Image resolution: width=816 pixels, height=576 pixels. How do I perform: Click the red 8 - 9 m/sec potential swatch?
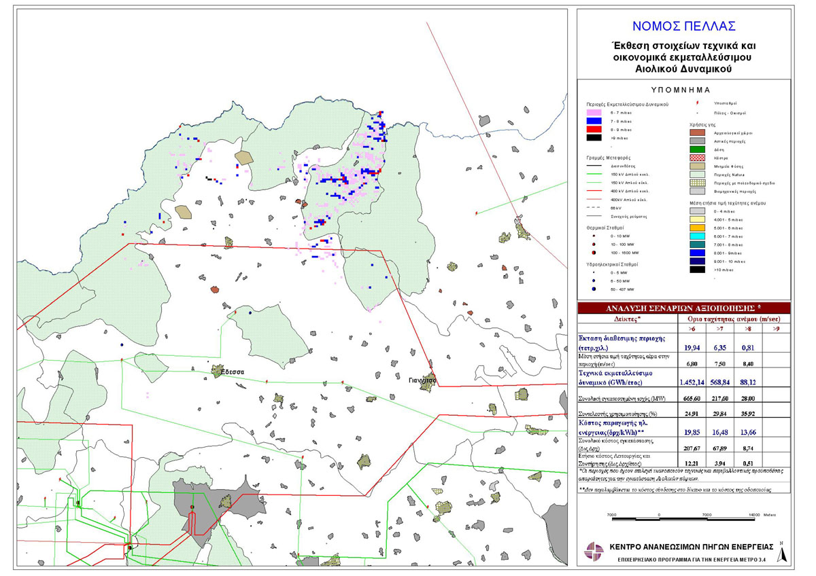[x=594, y=129]
